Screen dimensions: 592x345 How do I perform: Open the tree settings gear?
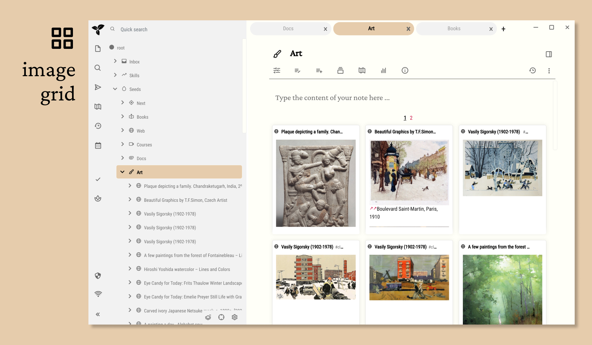[x=235, y=317]
